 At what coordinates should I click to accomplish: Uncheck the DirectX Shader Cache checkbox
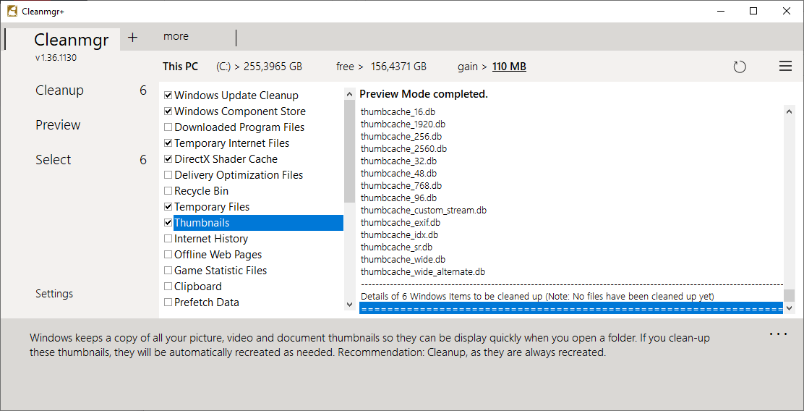[168, 159]
